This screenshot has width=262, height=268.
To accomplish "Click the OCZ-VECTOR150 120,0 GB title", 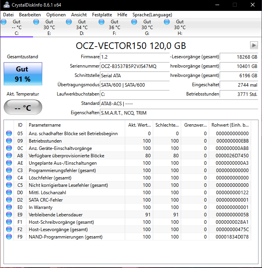I will 131,45.
